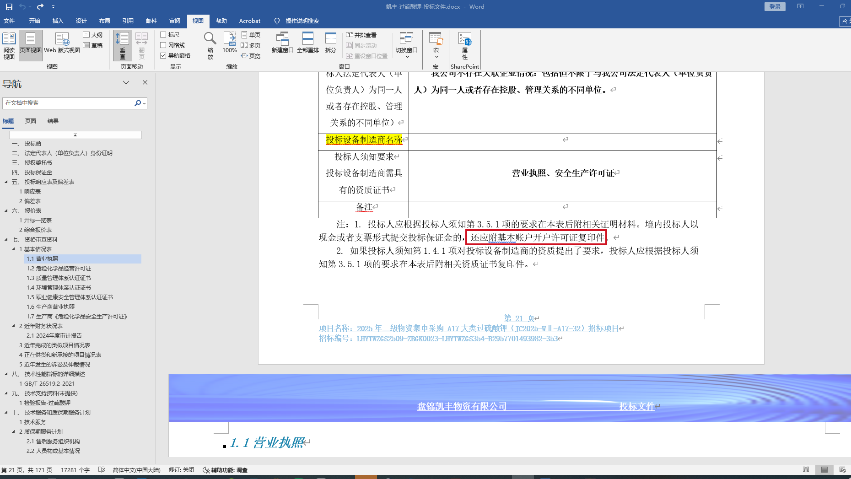The image size is (851, 479).
Task: Set zoom to One Page (单页)
Action: pyautogui.click(x=251, y=35)
